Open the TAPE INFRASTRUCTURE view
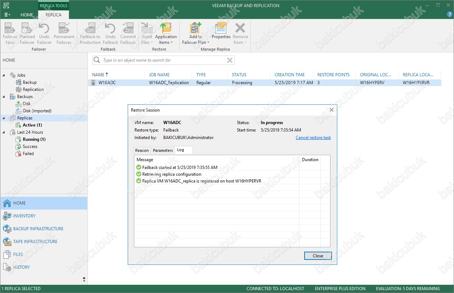This screenshot has width=454, height=293. 44,242
